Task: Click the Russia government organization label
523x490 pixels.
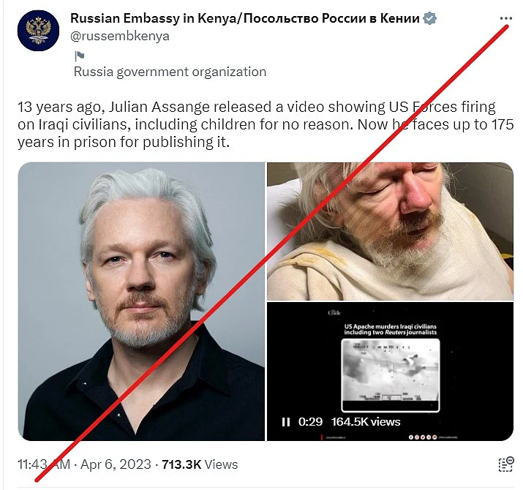Action: pos(170,72)
